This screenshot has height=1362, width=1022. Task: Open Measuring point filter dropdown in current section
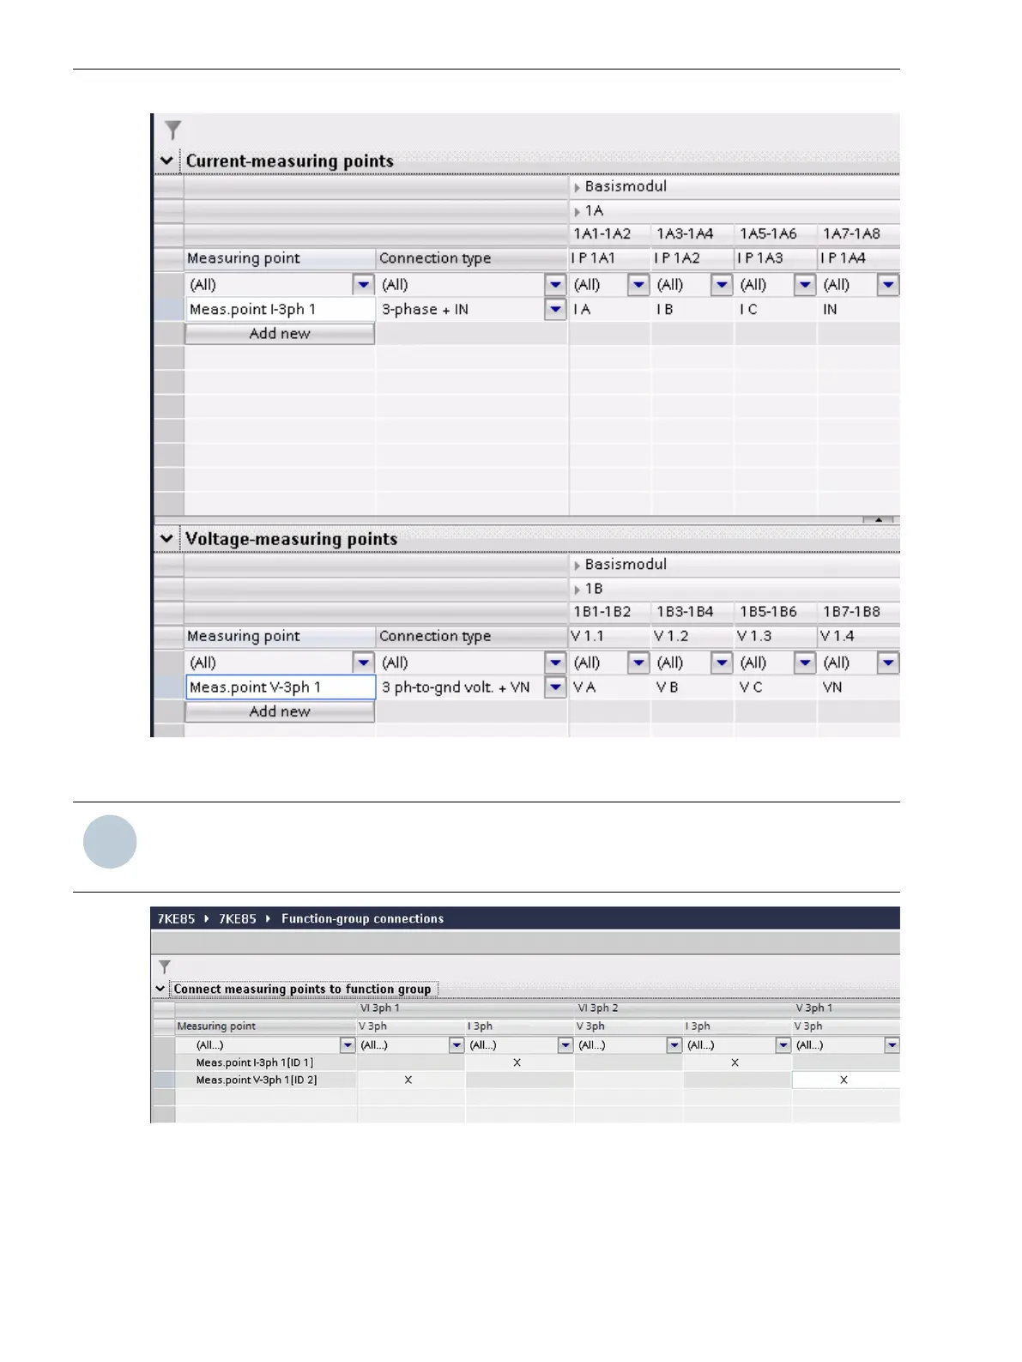364,284
